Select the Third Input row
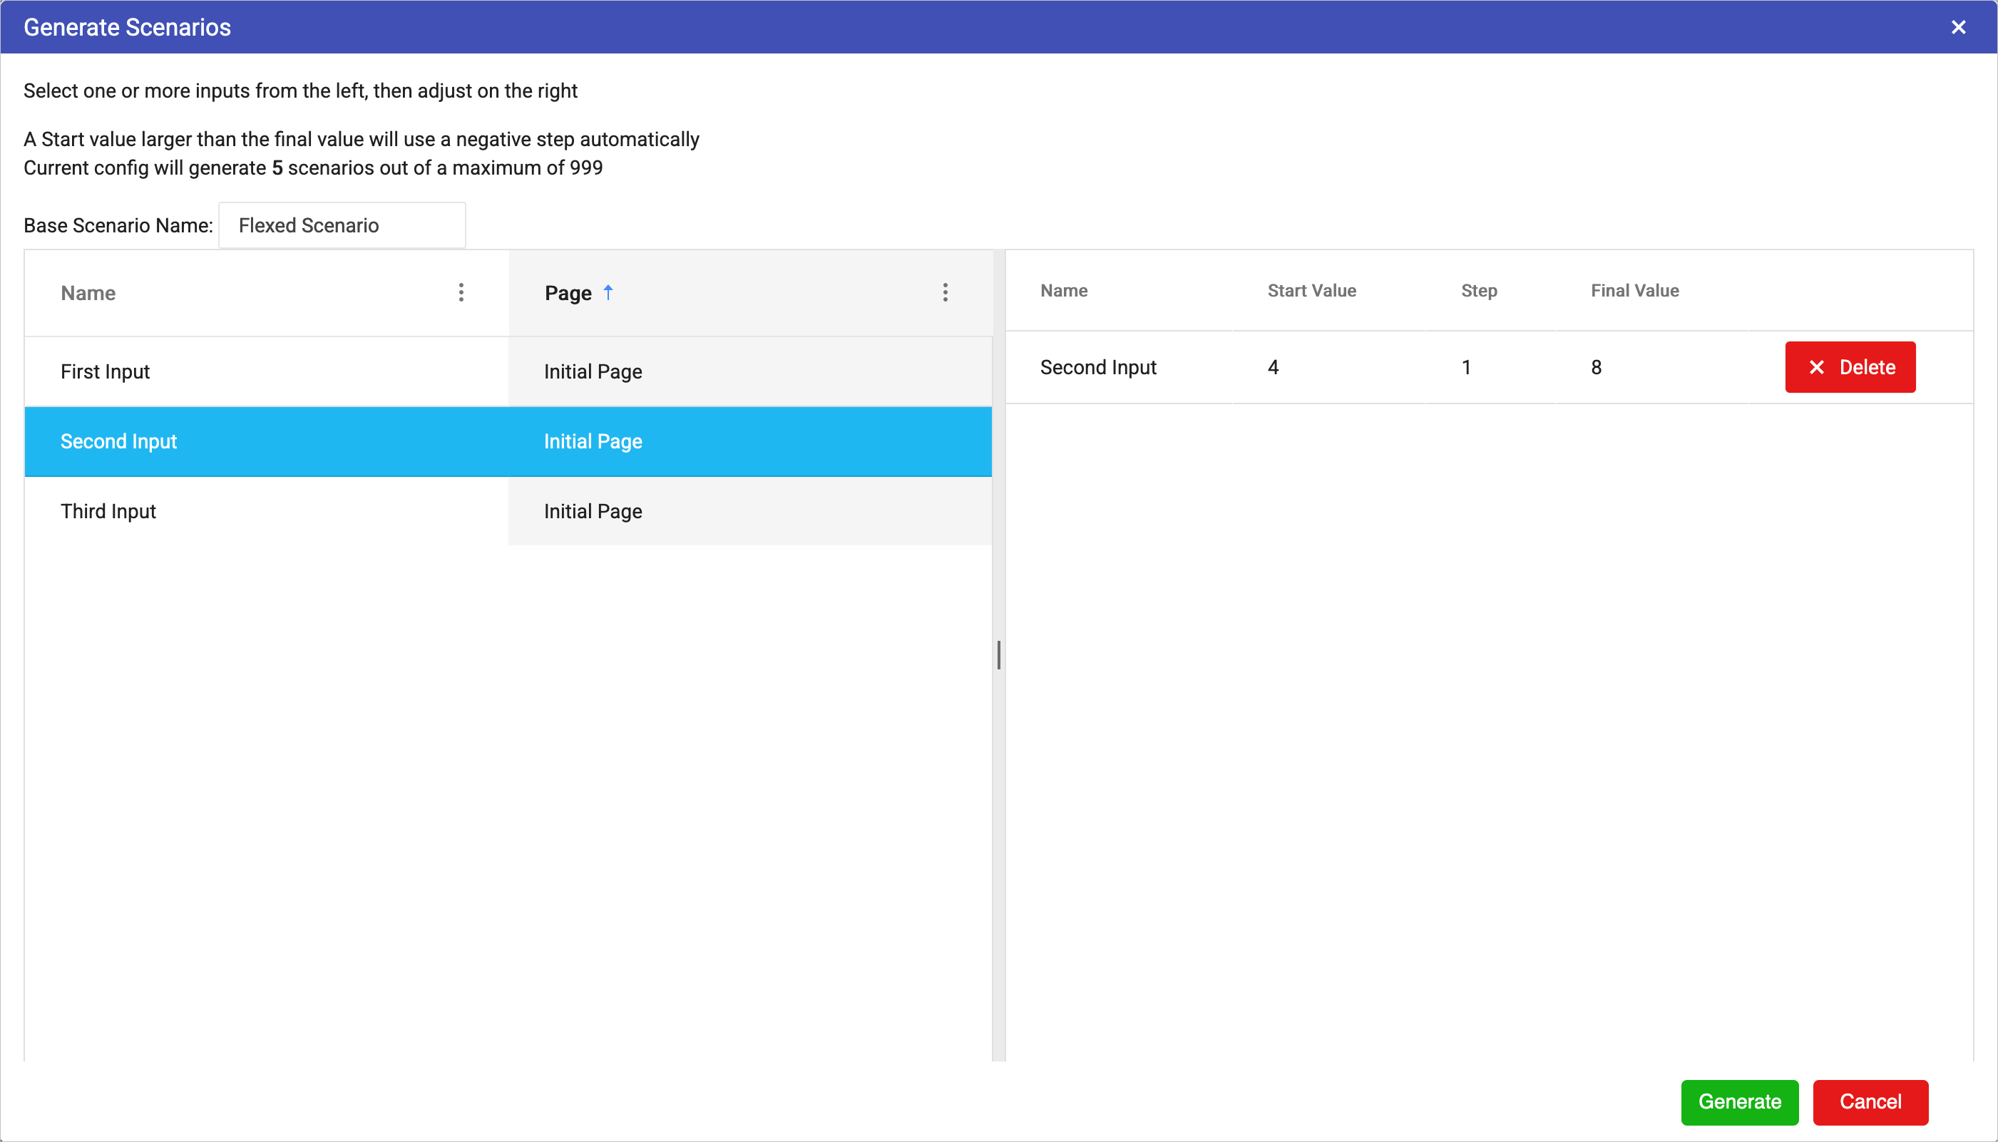 click(x=108, y=511)
